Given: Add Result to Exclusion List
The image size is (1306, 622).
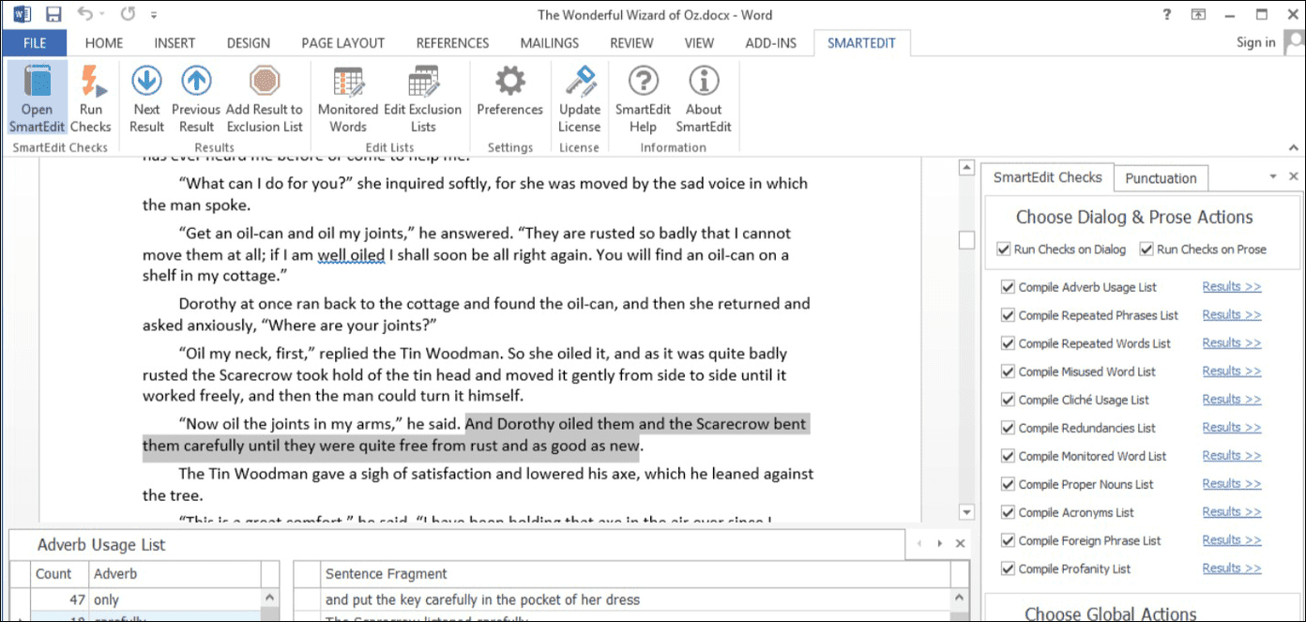Looking at the screenshot, I should click(265, 99).
